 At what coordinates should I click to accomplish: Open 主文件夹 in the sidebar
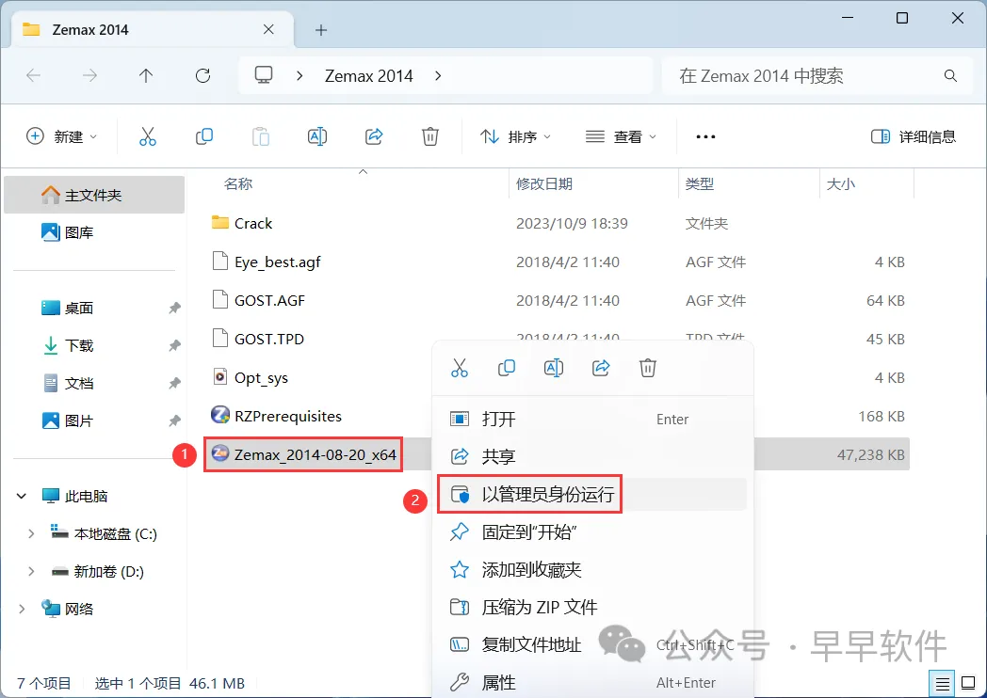point(94,195)
